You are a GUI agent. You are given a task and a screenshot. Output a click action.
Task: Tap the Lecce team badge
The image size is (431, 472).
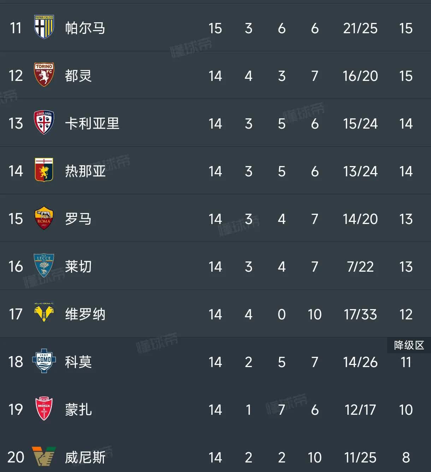coord(44,265)
